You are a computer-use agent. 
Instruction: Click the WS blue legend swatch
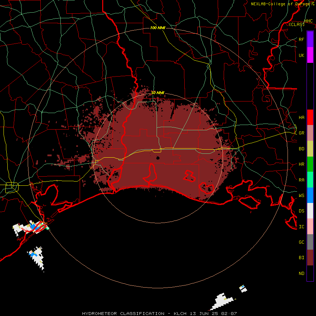310,195
